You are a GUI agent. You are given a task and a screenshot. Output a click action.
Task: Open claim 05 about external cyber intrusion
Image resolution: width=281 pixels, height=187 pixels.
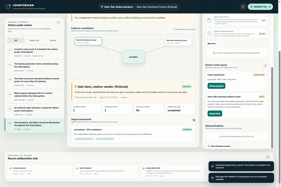coord(34,111)
